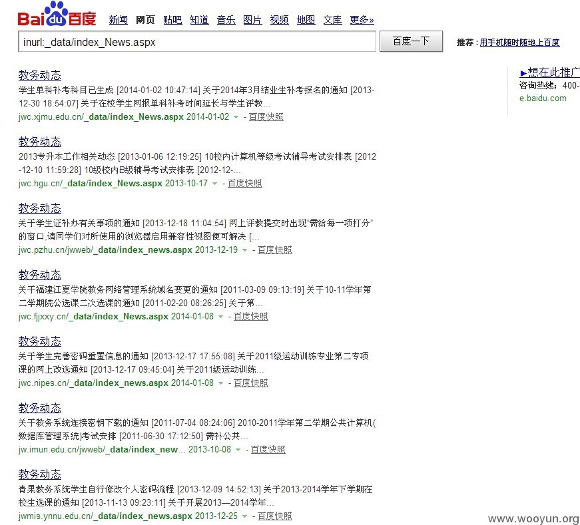The width and height of the screenshot is (580, 525).
Task: Expand dropdown arrow beside jwmis.ynnu.edu.cn date
Action: tap(244, 516)
